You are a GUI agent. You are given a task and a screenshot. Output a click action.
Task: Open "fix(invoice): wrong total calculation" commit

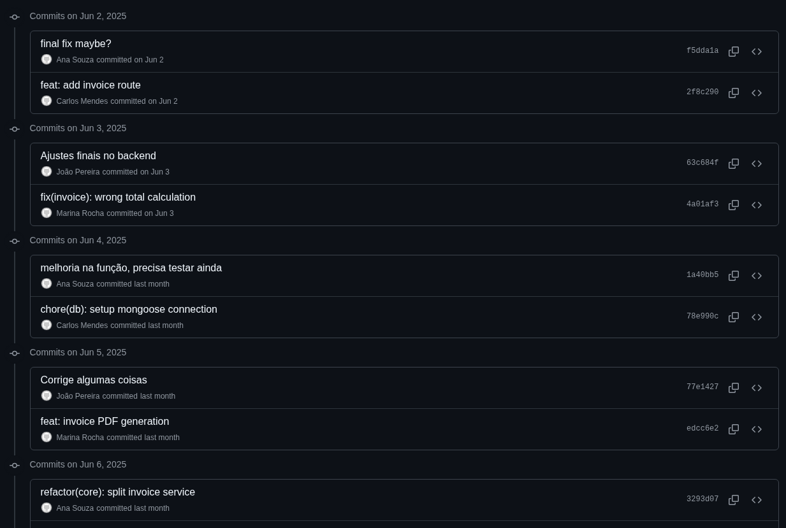click(118, 197)
